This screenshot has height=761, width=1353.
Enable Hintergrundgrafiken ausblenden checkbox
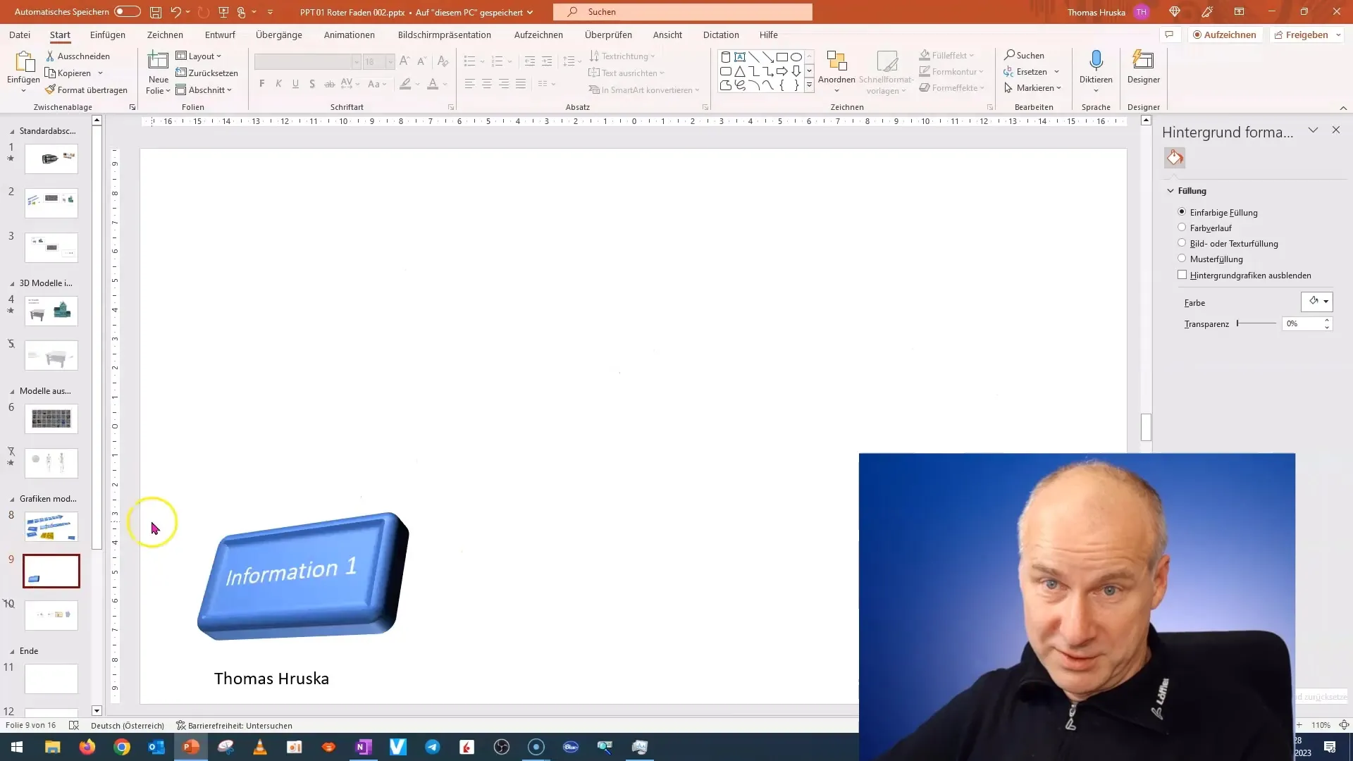[1182, 274]
